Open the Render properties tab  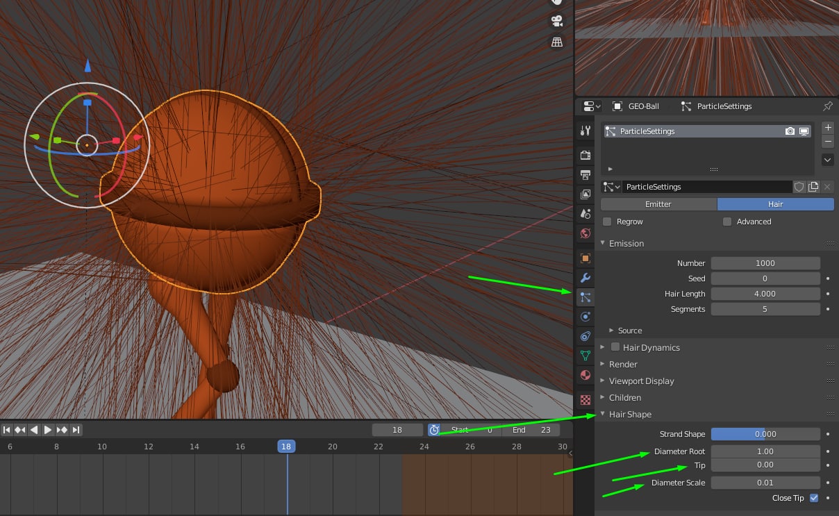585,155
